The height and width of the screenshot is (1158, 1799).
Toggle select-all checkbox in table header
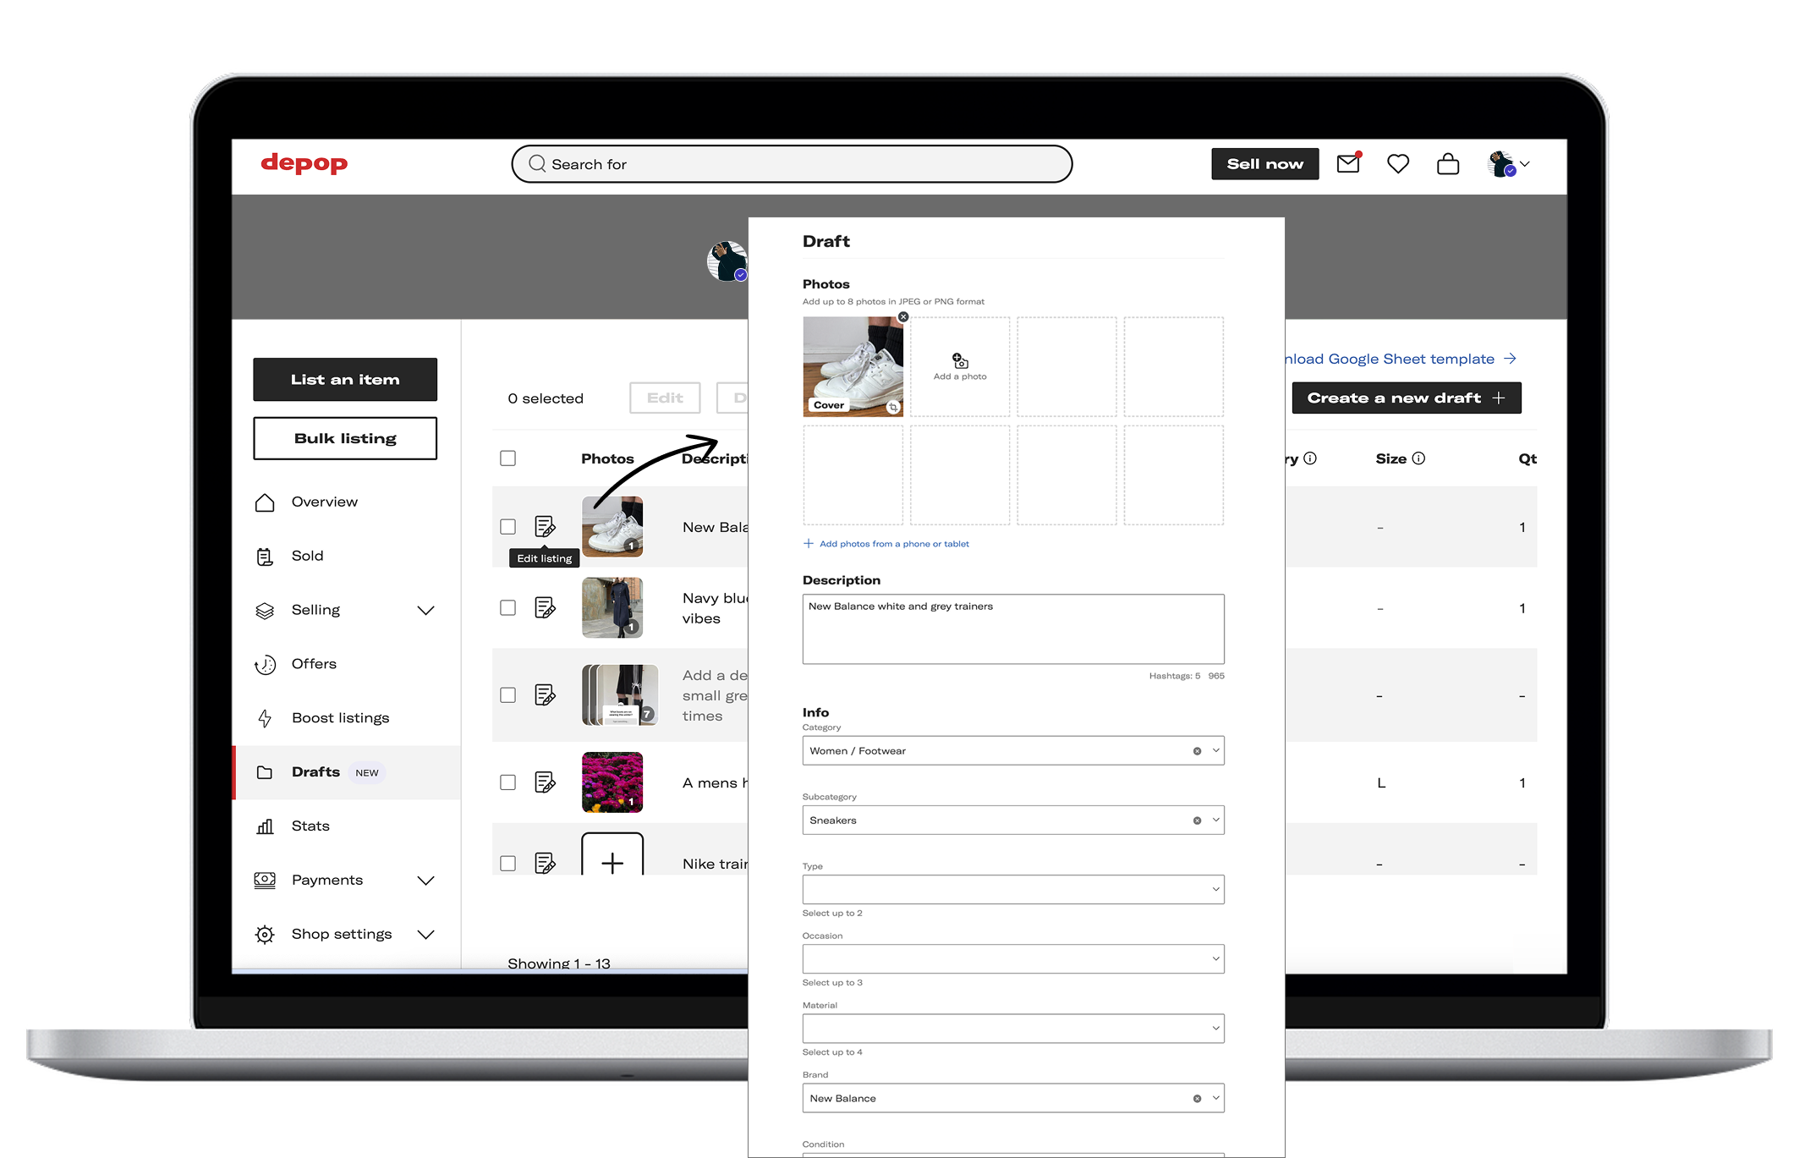pyautogui.click(x=507, y=458)
